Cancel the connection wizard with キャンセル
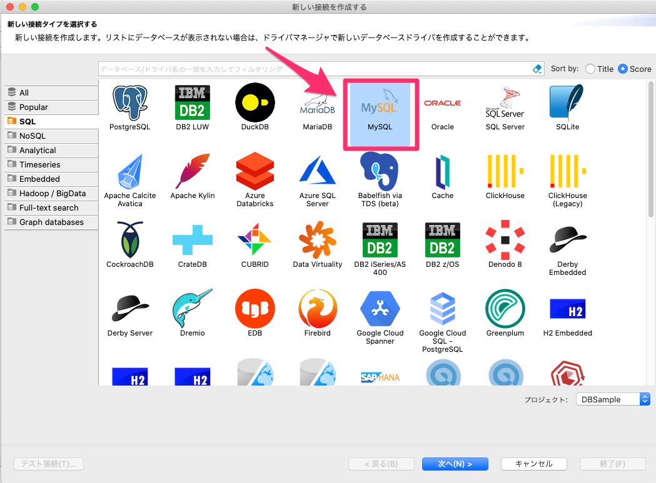Image resolution: width=656 pixels, height=483 pixels. [533, 464]
